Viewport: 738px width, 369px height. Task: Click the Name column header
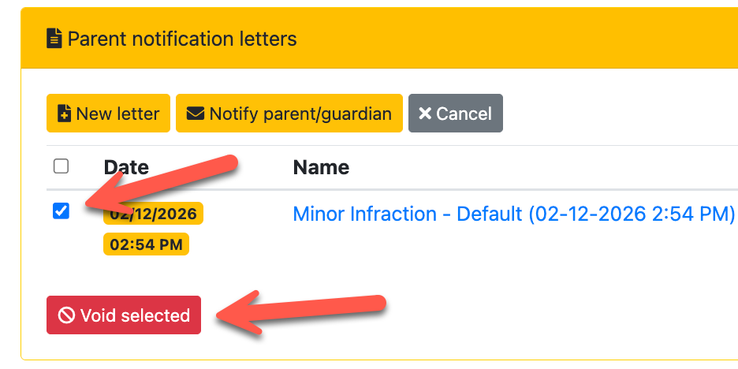pyautogui.click(x=321, y=167)
